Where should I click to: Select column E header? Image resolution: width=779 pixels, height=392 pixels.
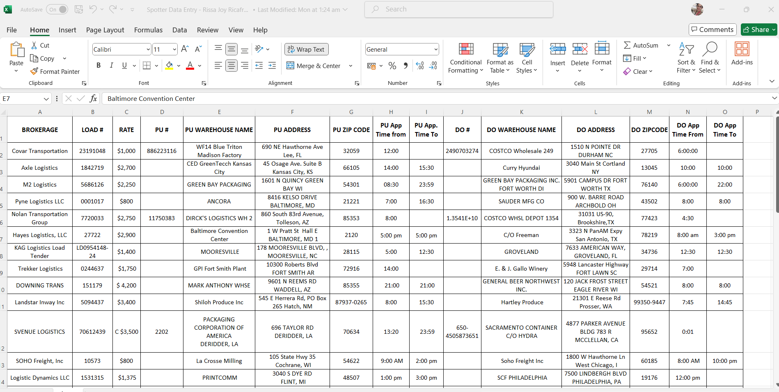tap(219, 112)
